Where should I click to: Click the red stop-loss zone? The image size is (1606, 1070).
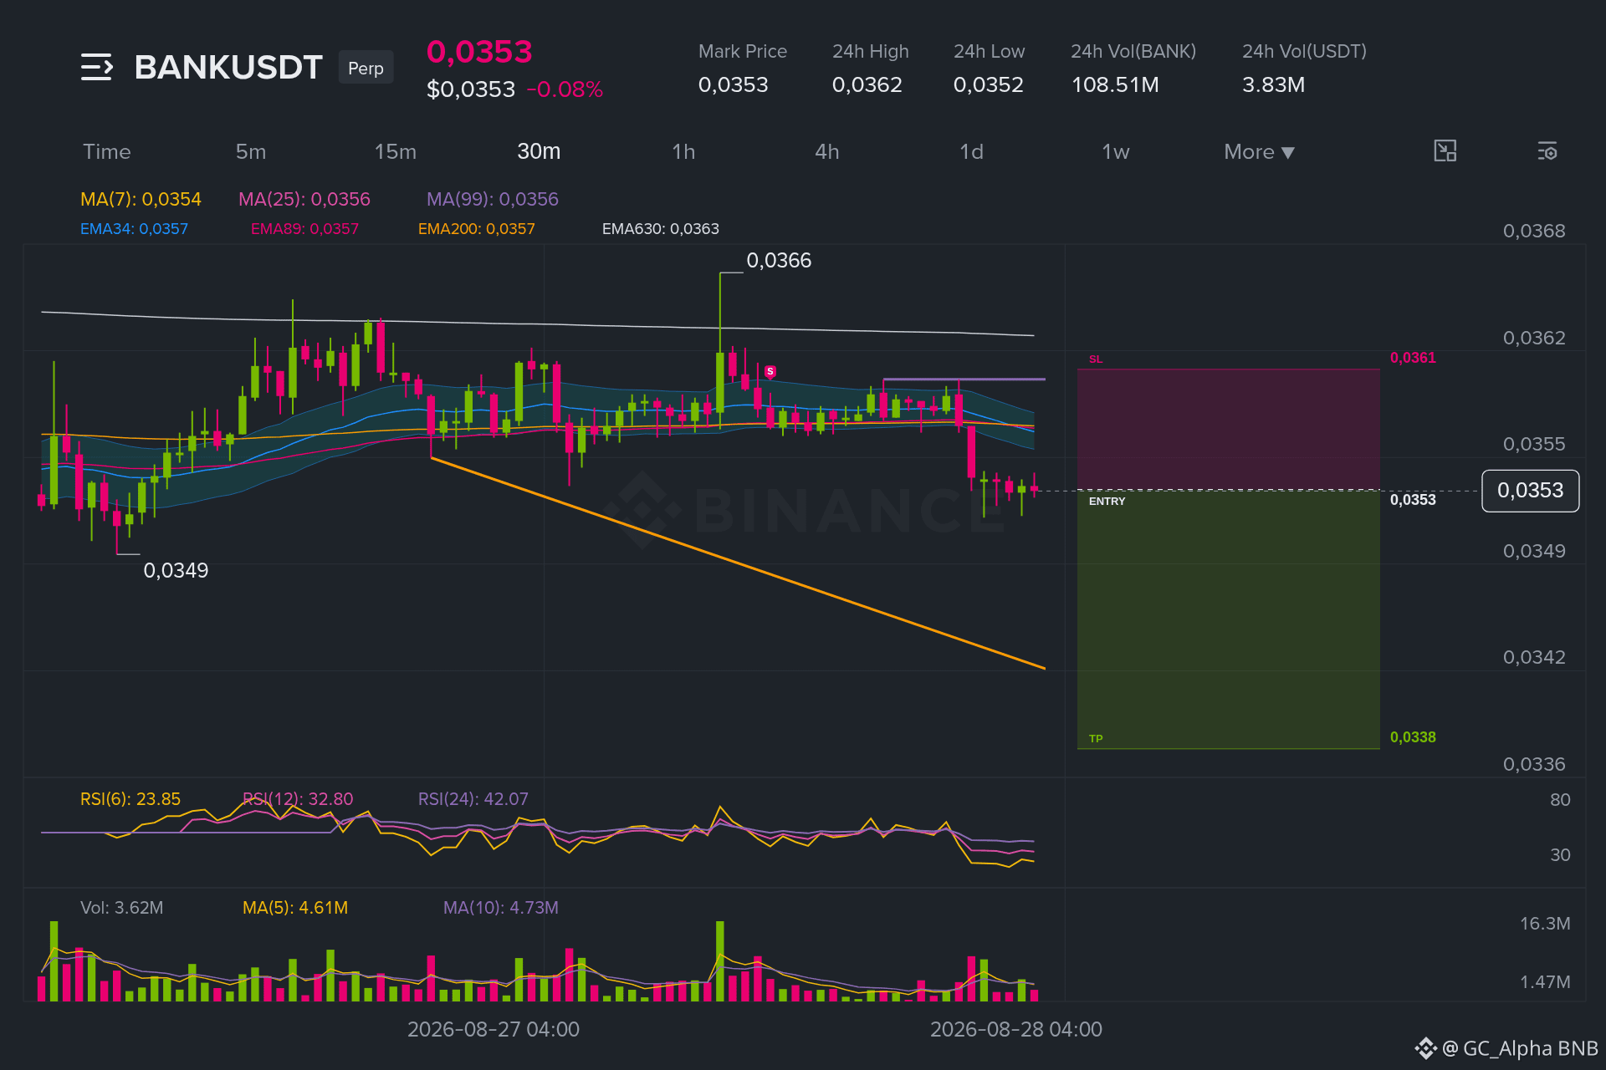coord(1228,429)
